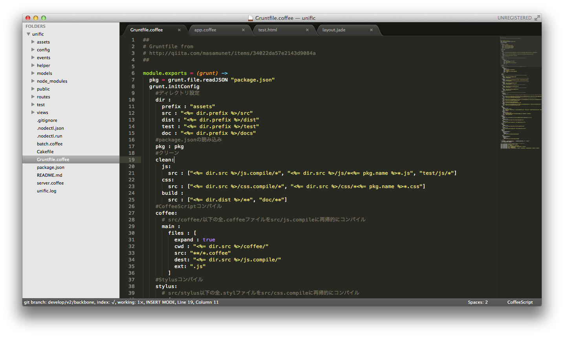
Task: Click the Spaces: 2 indentation setting
Action: [x=478, y=302]
